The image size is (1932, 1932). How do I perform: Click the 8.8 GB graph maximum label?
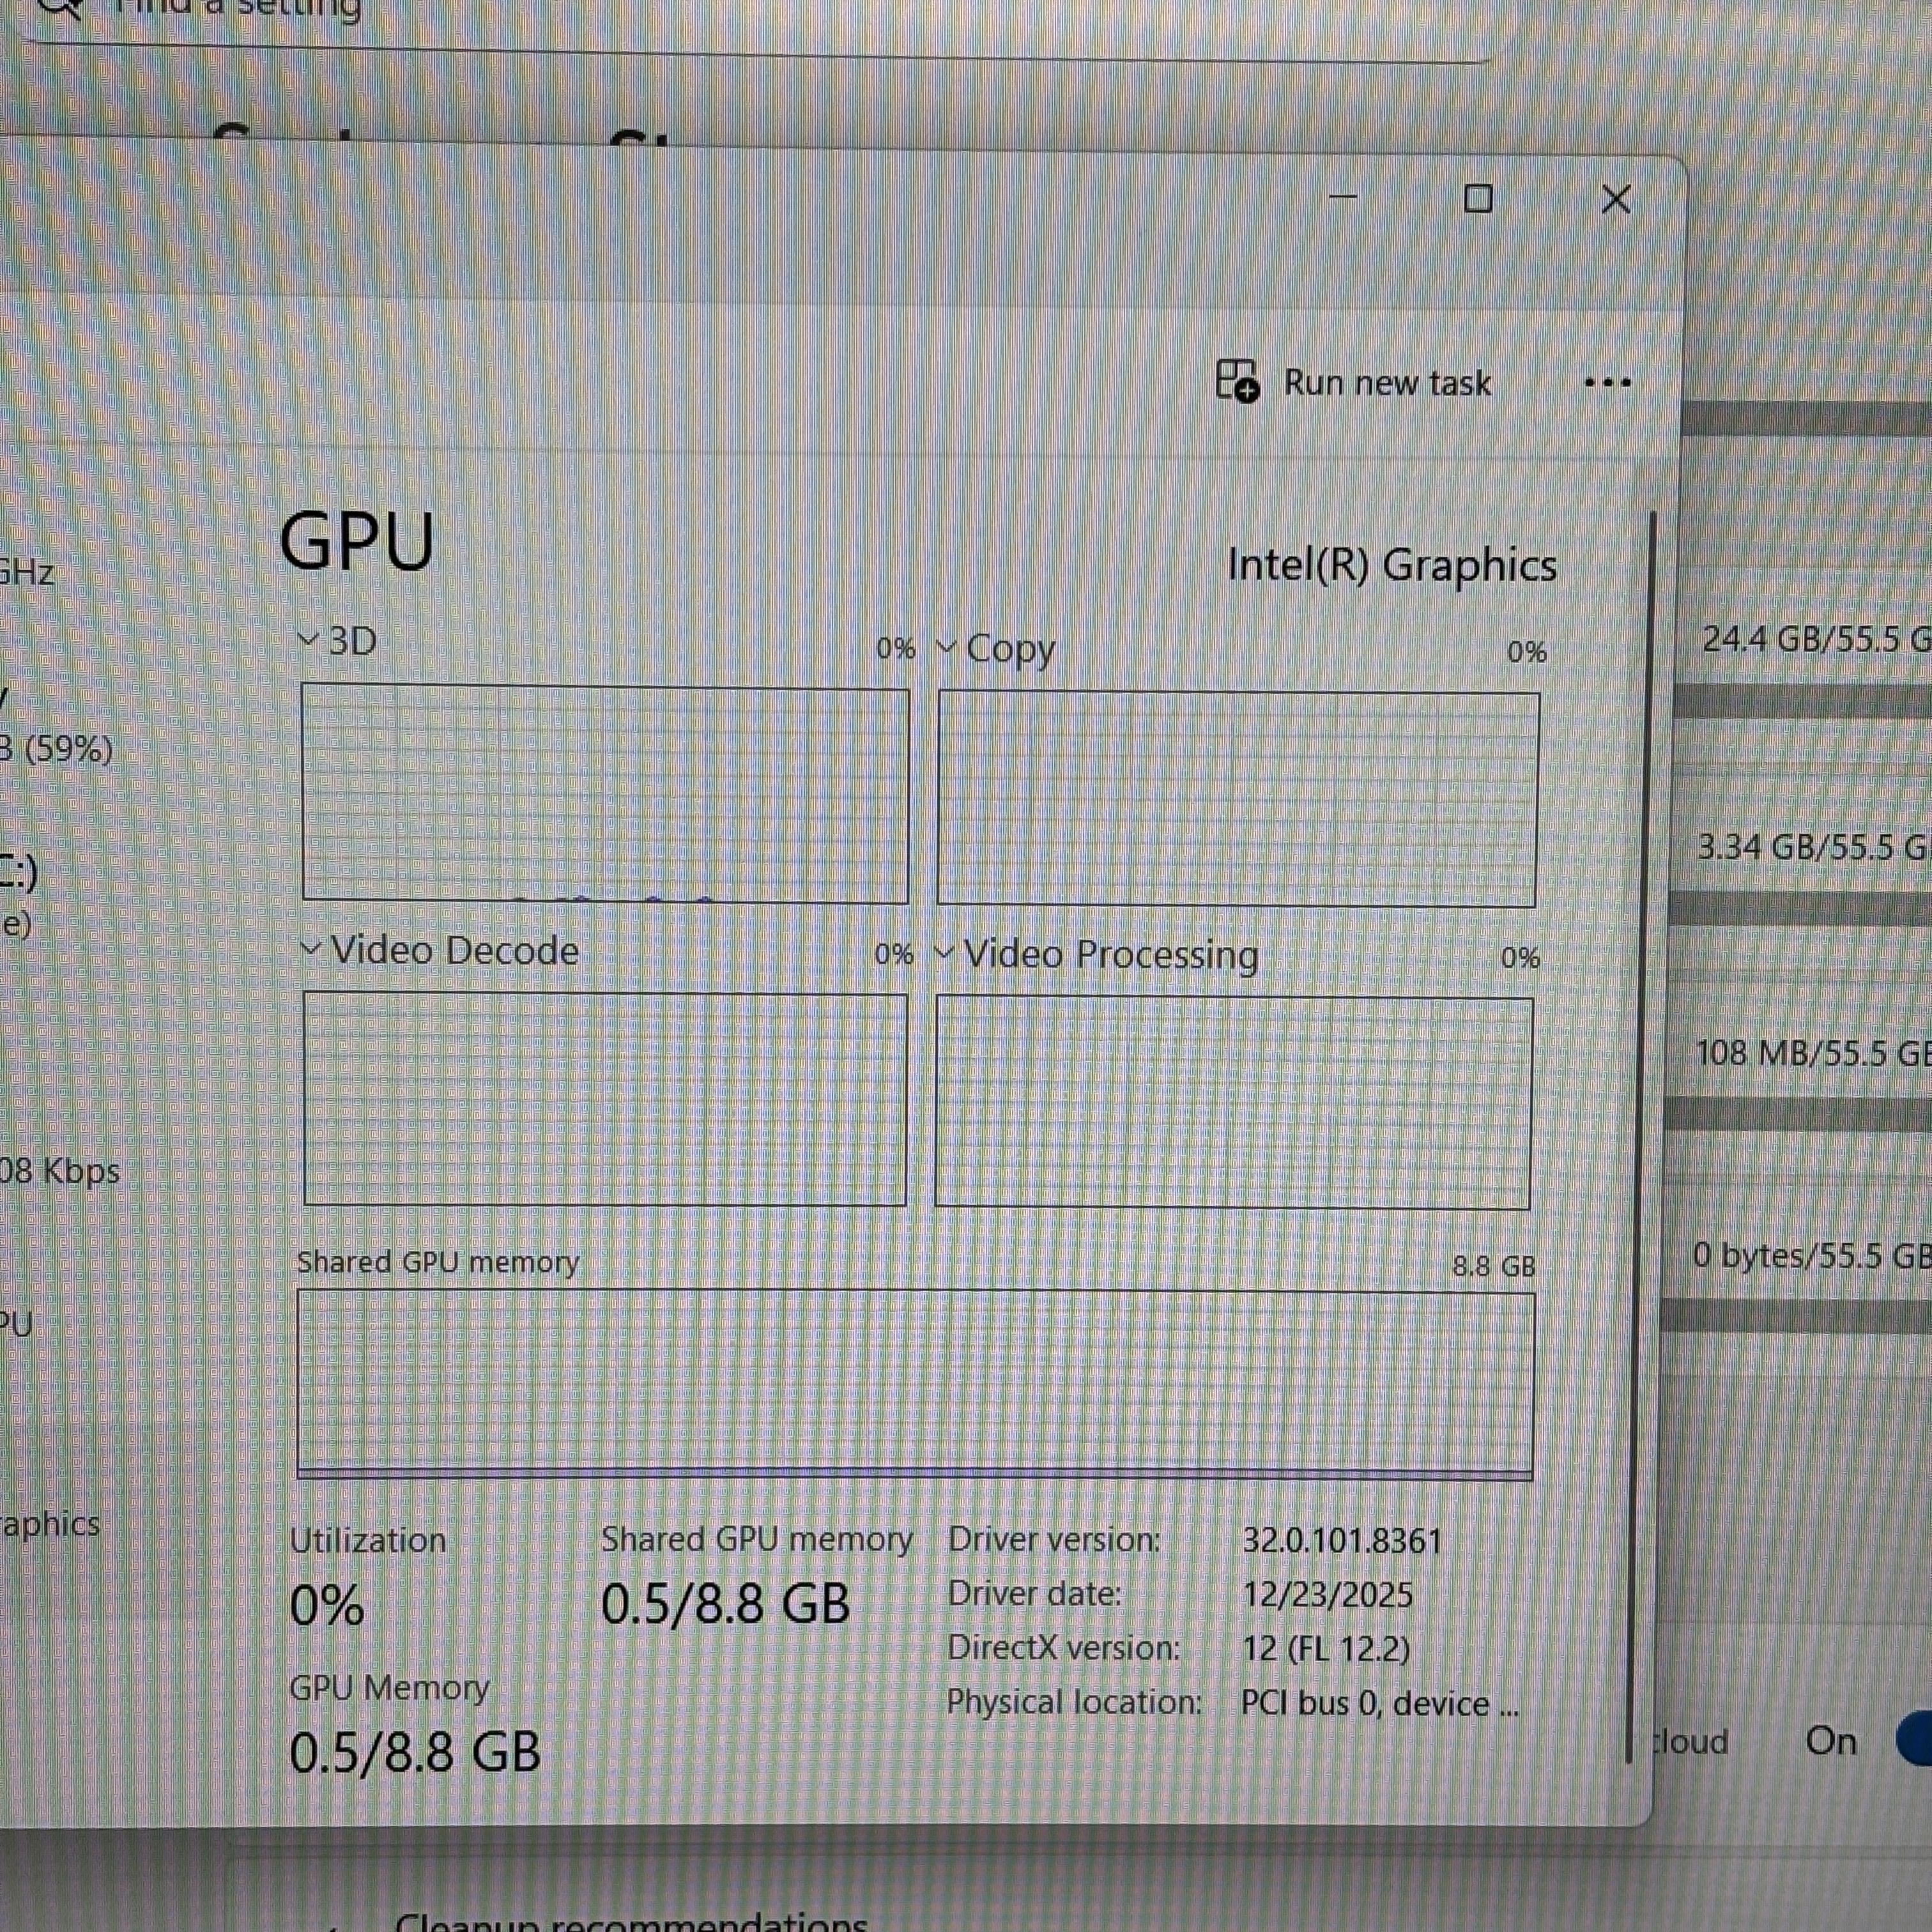click(1493, 1266)
